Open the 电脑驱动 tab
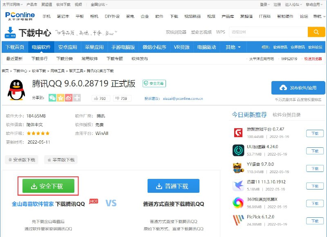Image resolution: width=327 pixels, height=237 pixels. 206,47
